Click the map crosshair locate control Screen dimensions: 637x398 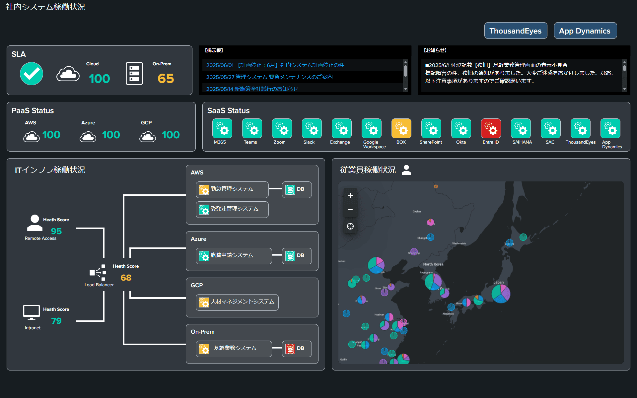point(350,226)
